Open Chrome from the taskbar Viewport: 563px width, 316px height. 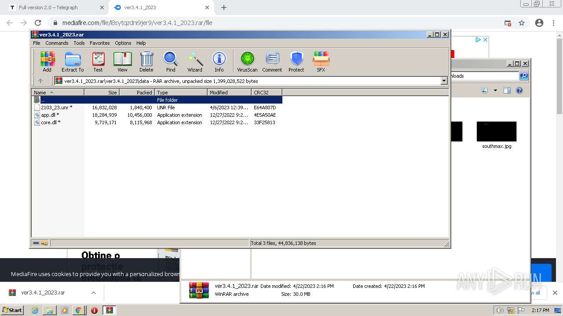tap(79, 310)
